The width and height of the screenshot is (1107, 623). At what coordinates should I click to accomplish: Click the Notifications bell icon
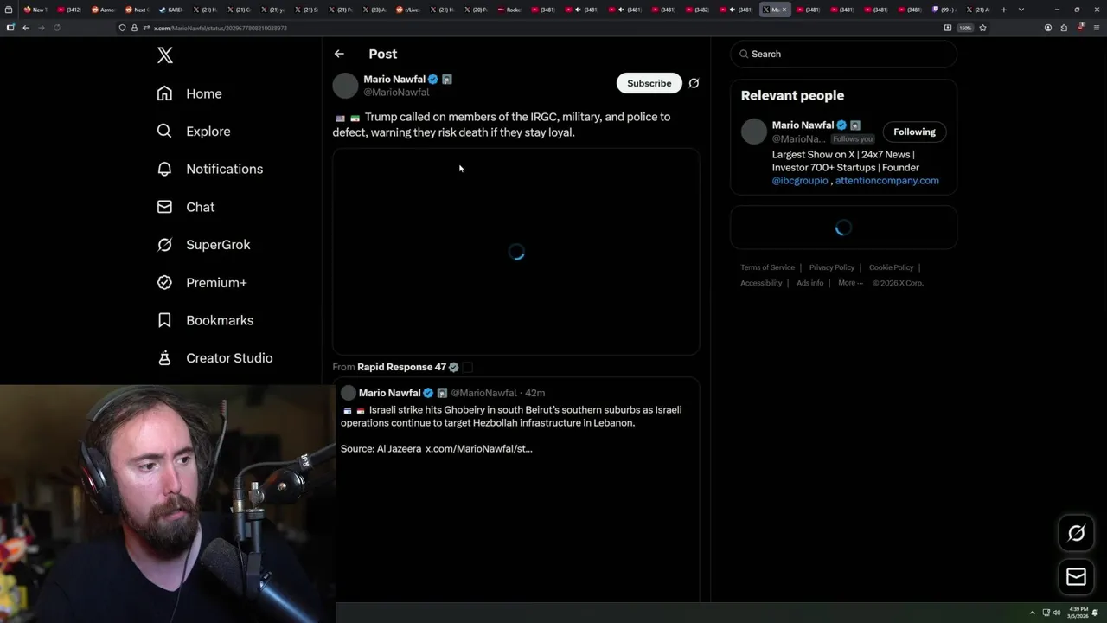(164, 169)
